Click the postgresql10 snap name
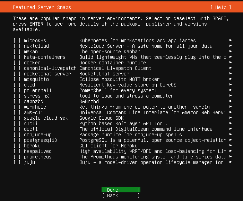 [x=41, y=140]
